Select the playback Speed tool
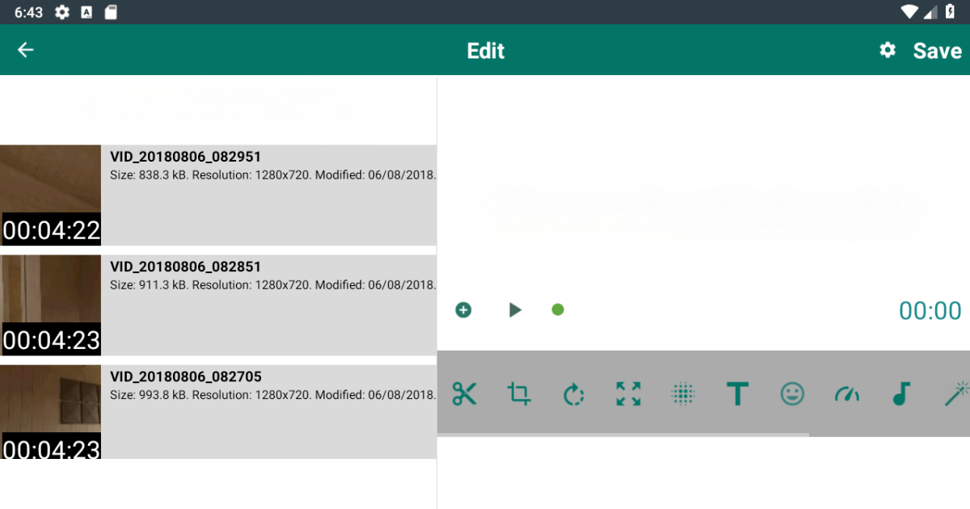Viewport: 970px width, 509px height. click(x=847, y=394)
